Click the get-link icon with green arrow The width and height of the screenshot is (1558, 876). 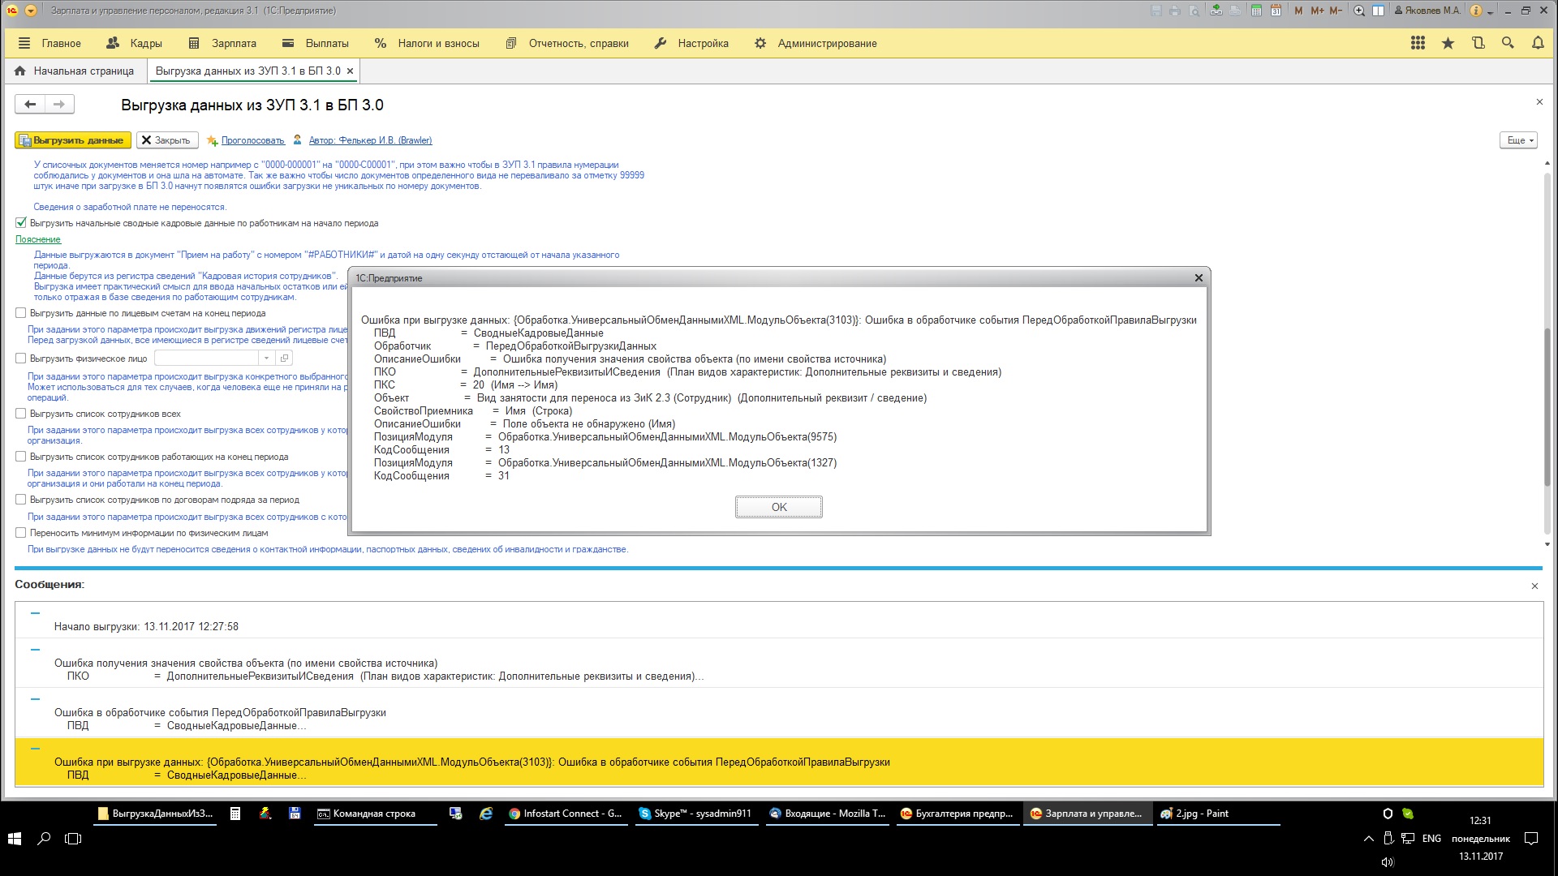tap(1216, 11)
